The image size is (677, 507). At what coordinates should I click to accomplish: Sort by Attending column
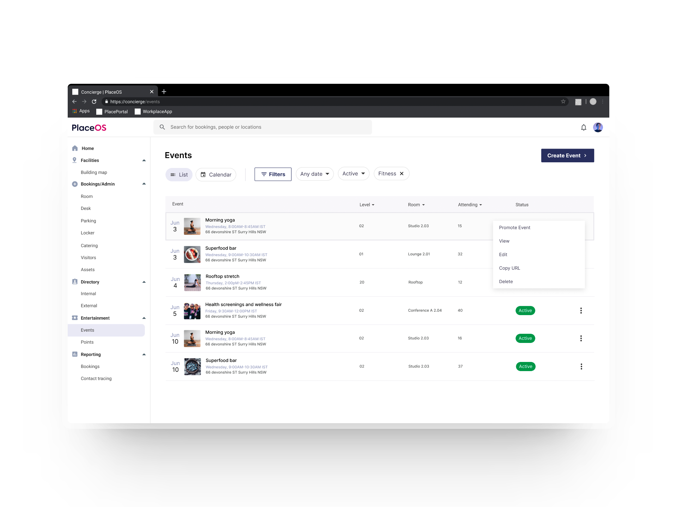tap(470, 205)
